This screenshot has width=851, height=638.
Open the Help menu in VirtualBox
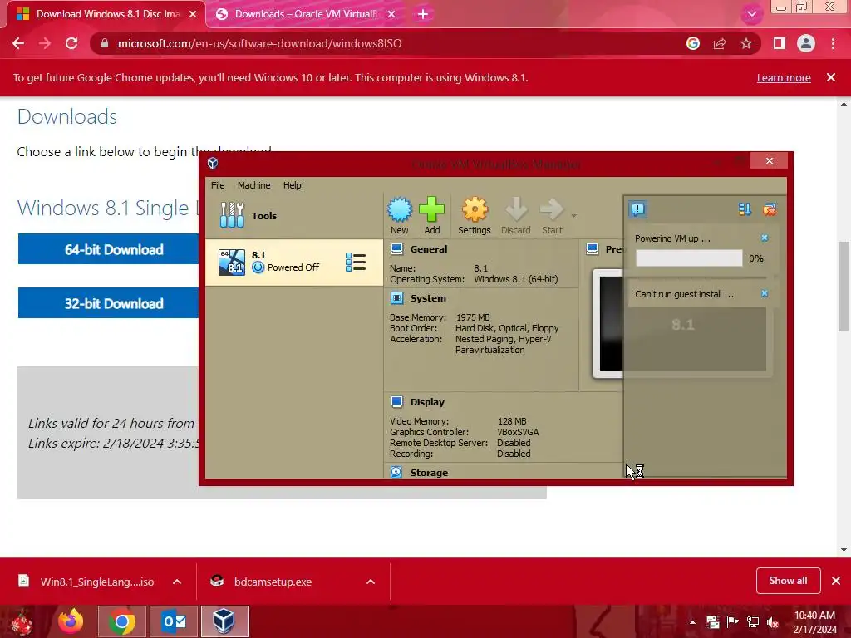click(292, 185)
